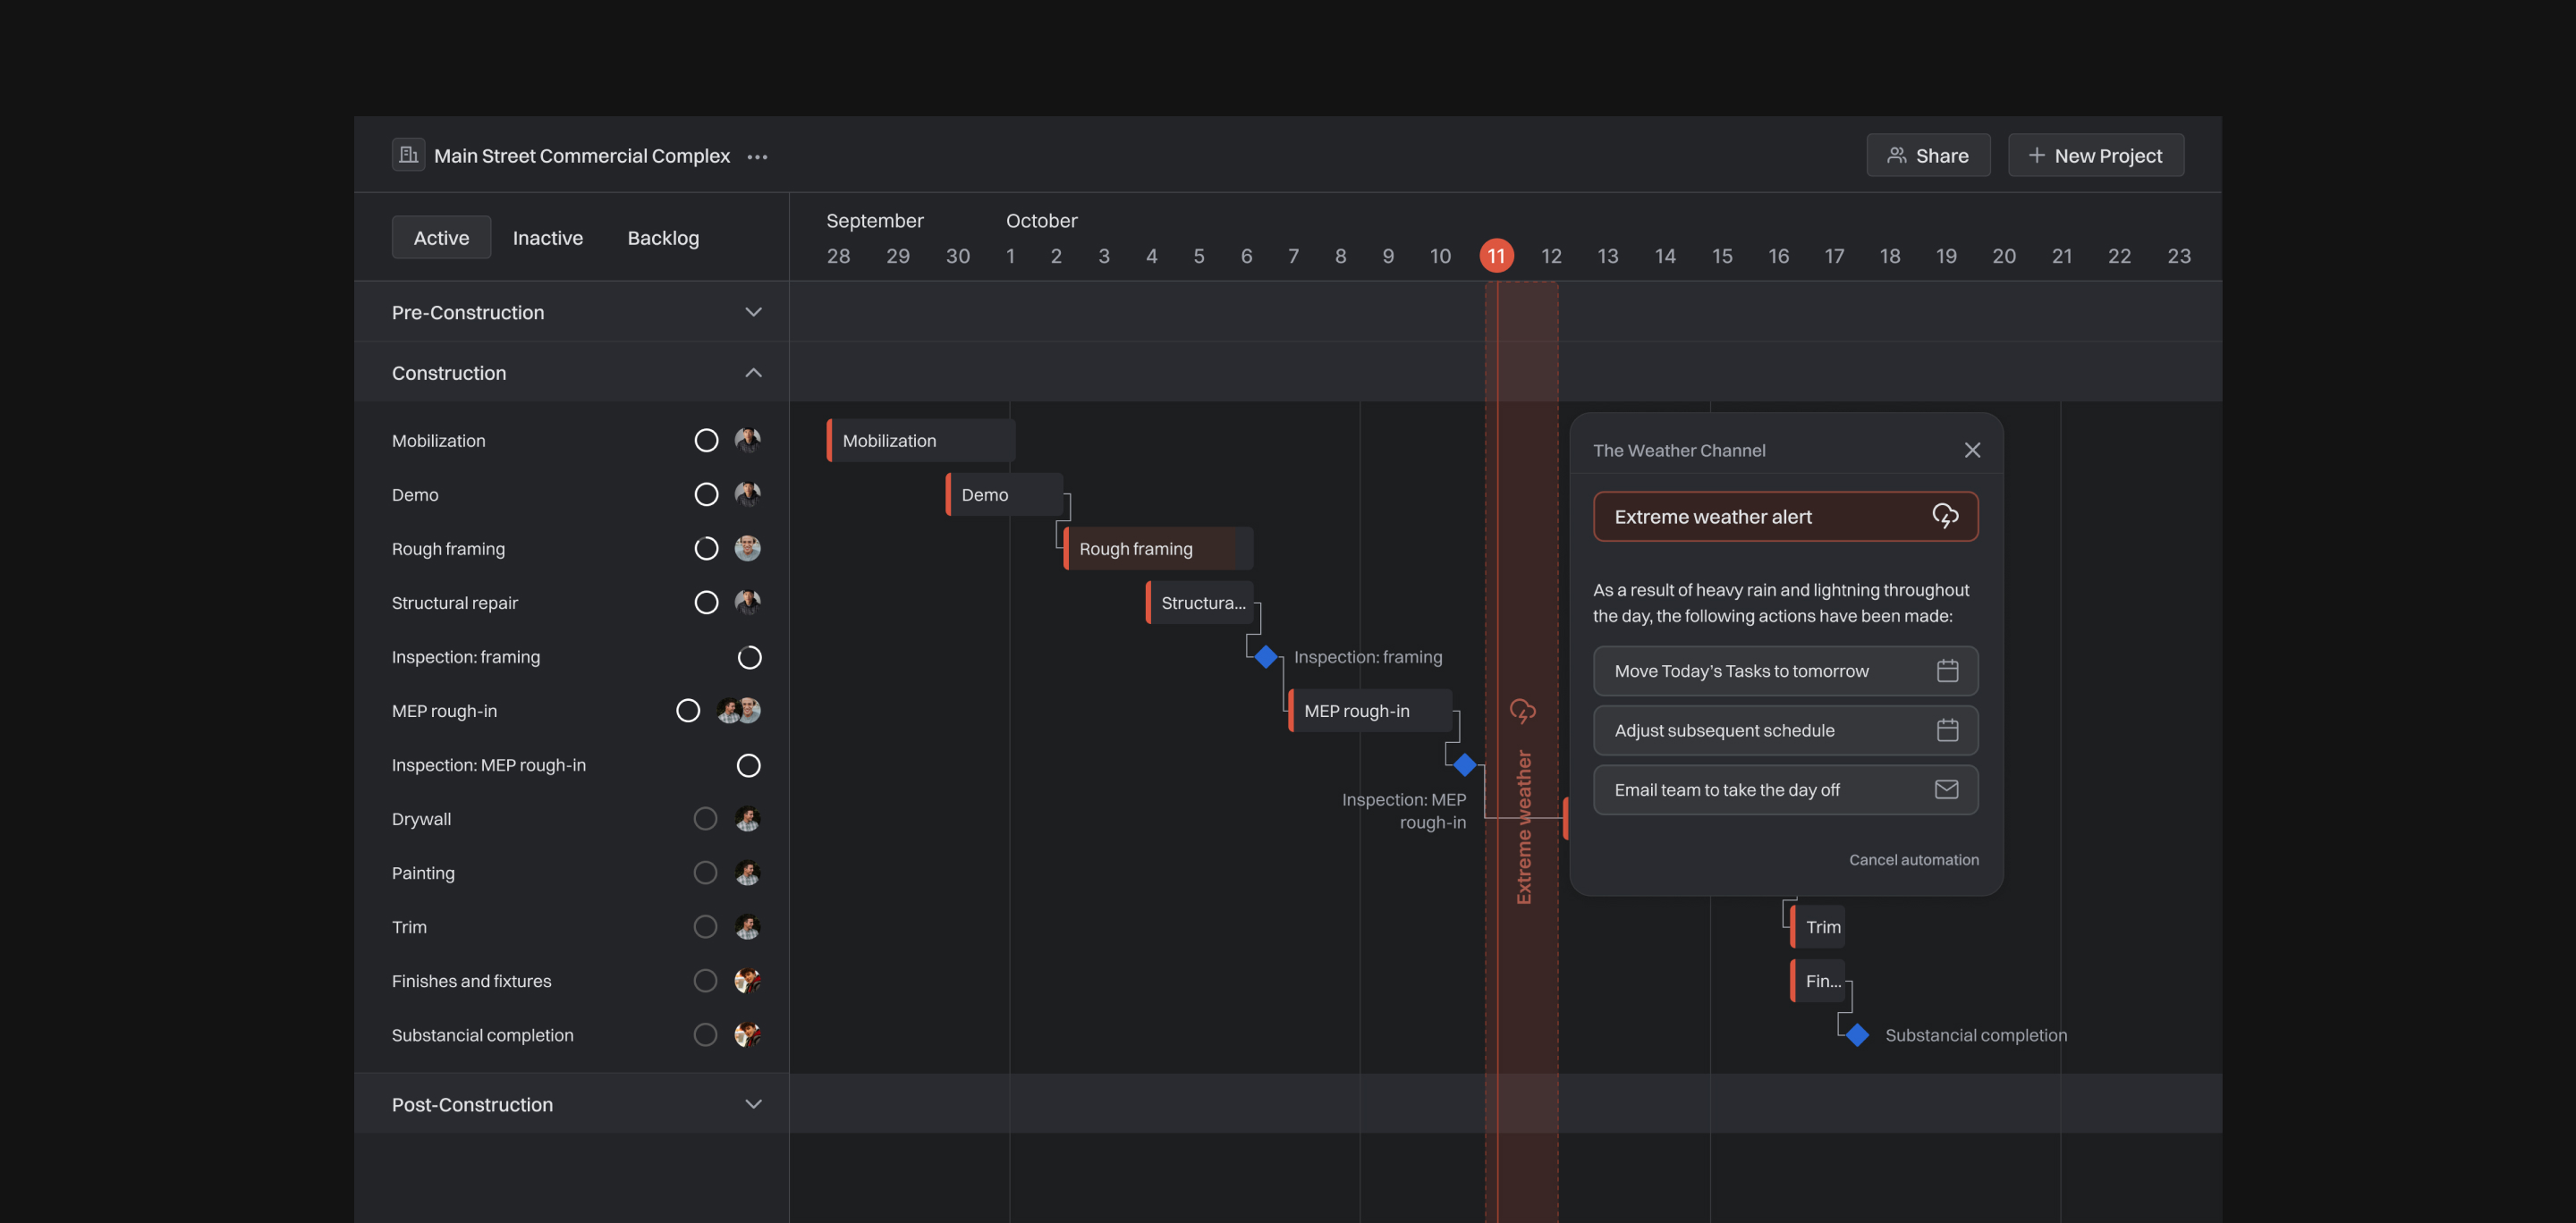Toggle Painting status circle
Image resolution: width=2576 pixels, height=1223 pixels.
coord(706,873)
